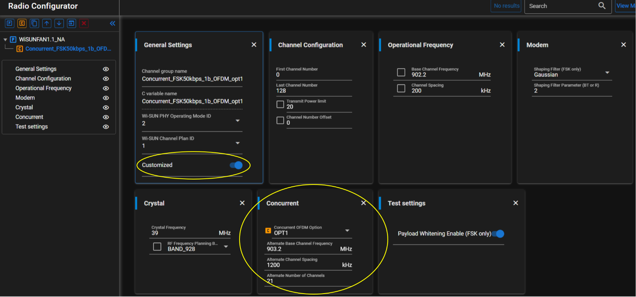Toggle Payload Whitening Enable switch
The width and height of the screenshot is (636, 297).
pyautogui.click(x=498, y=234)
